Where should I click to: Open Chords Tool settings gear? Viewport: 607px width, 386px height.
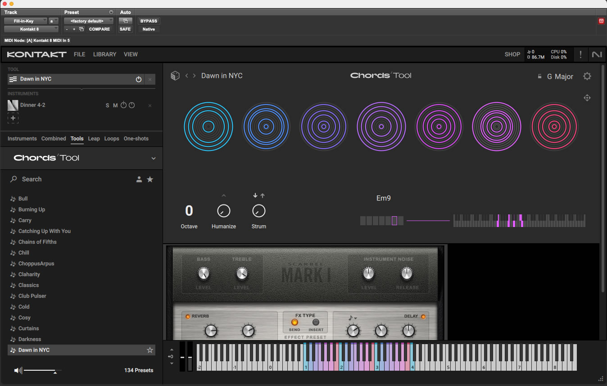click(587, 76)
